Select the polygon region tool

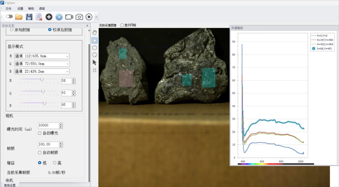pos(95,55)
